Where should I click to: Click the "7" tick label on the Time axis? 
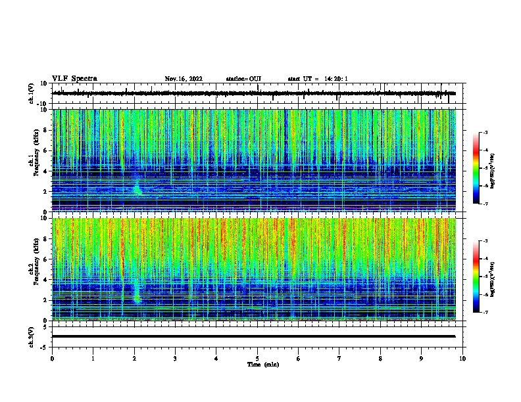(339, 358)
